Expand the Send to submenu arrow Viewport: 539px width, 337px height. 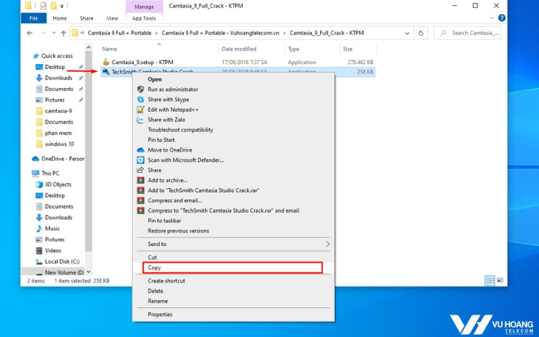tap(327, 244)
